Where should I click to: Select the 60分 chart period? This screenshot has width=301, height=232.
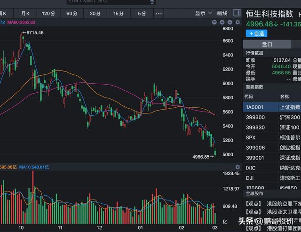click(x=72, y=13)
